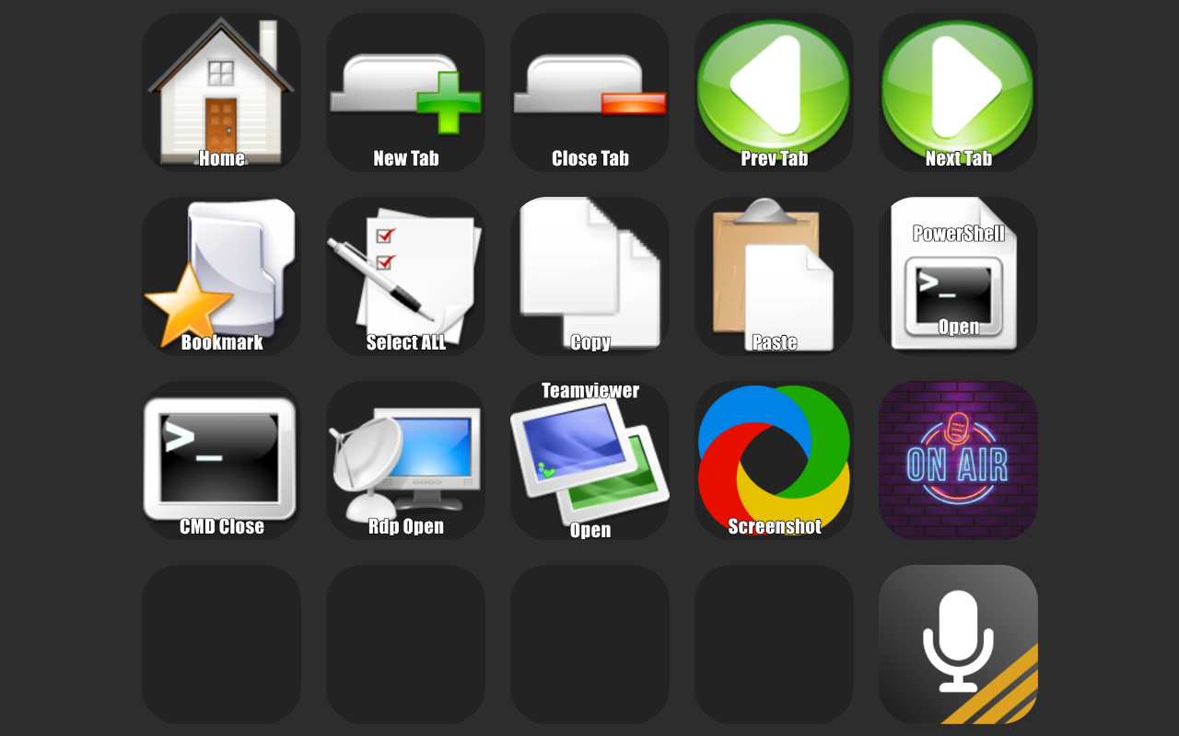Switch to Next Tab with the green right arrow

pos(958,92)
